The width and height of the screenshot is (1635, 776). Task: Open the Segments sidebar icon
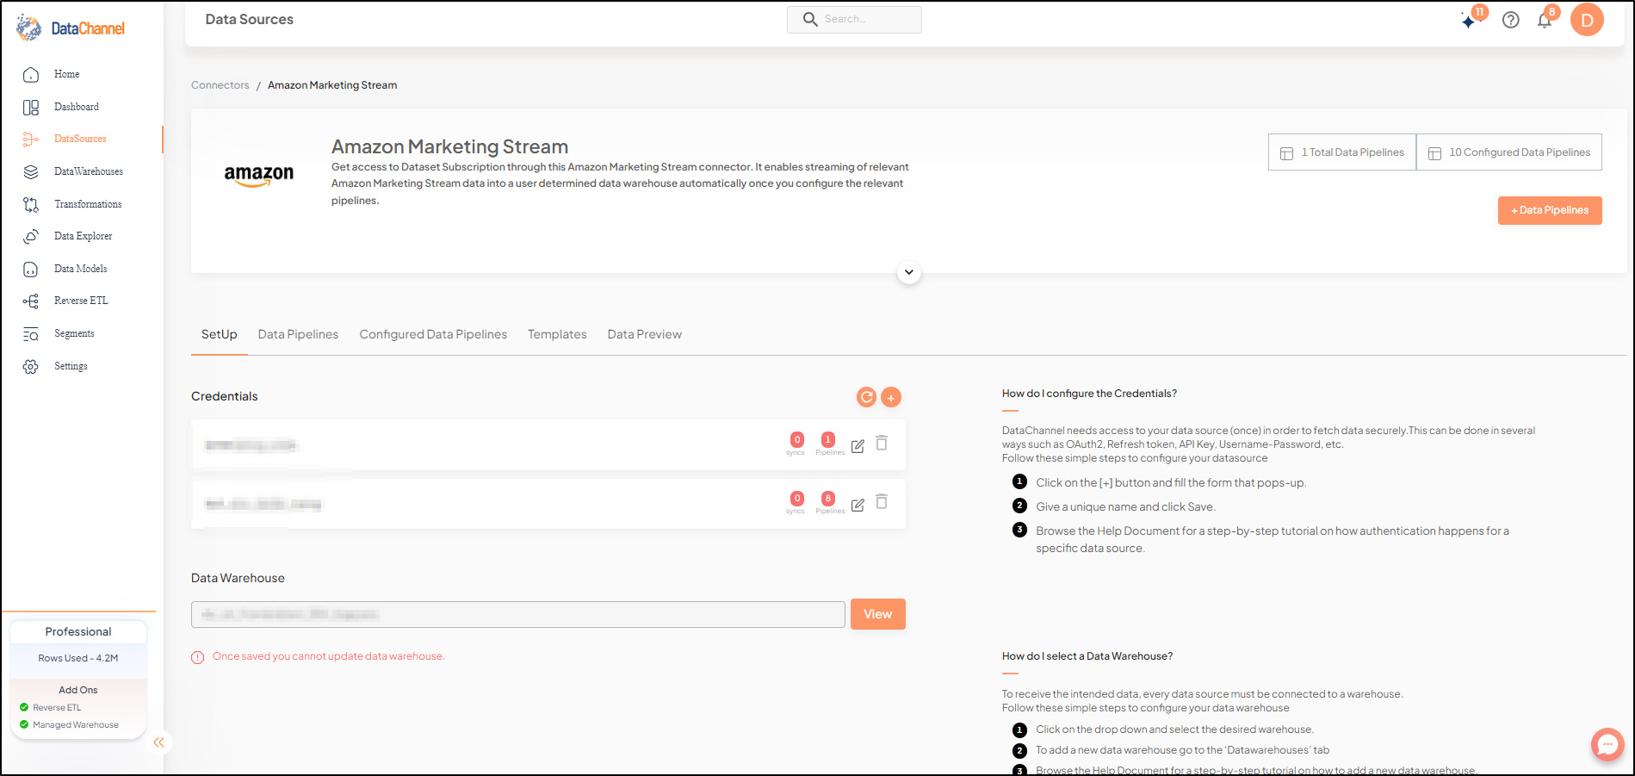click(31, 333)
